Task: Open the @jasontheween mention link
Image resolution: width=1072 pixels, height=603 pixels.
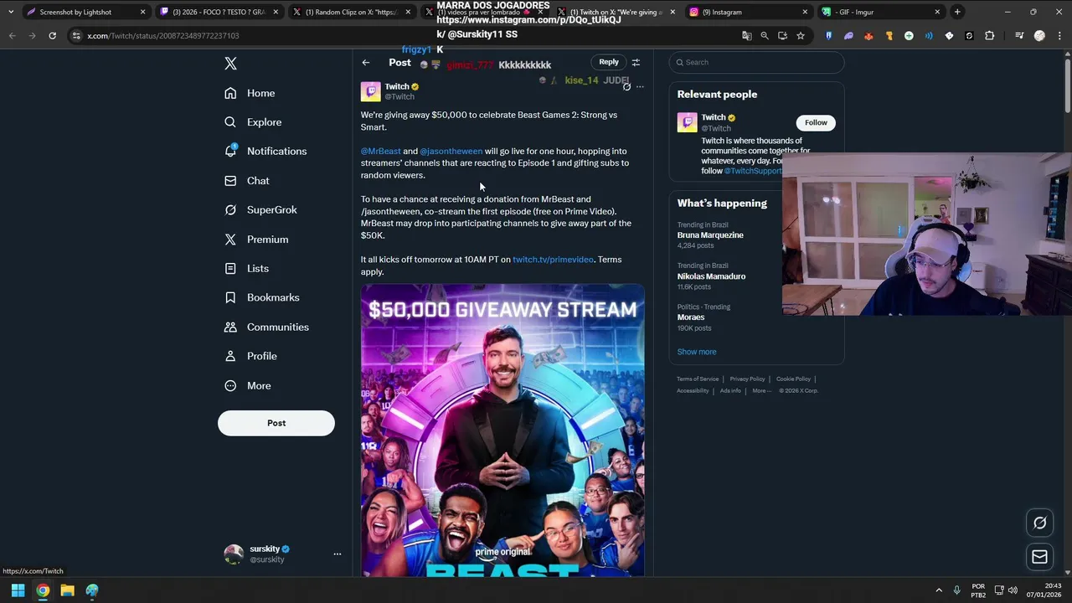Action: click(451, 152)
